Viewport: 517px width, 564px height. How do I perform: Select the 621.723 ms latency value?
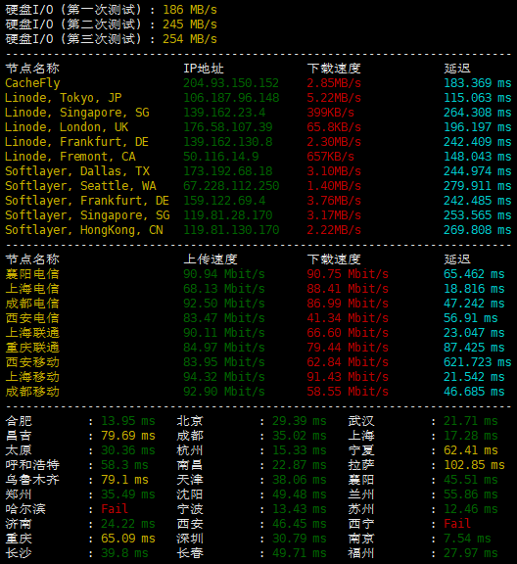(x=477, y=362)
